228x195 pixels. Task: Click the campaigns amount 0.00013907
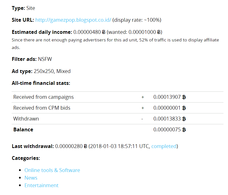(x=167, y=97)
